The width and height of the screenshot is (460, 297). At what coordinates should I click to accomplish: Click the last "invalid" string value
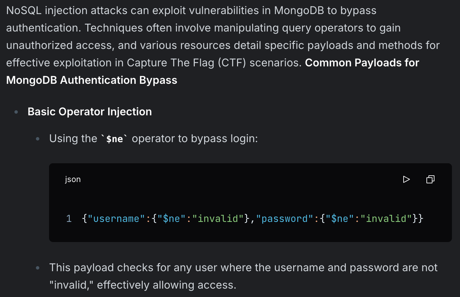tap(386, 219)
